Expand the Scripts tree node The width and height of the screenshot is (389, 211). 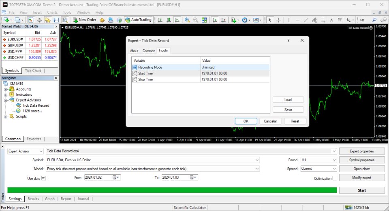(x=5, y=116)
